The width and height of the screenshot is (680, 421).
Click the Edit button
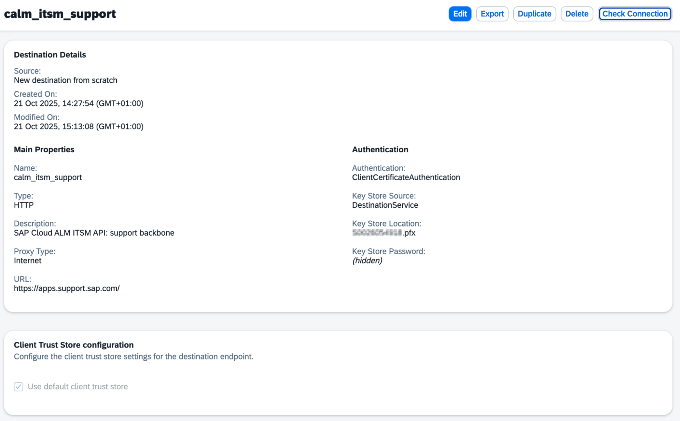tap(460, 14)
